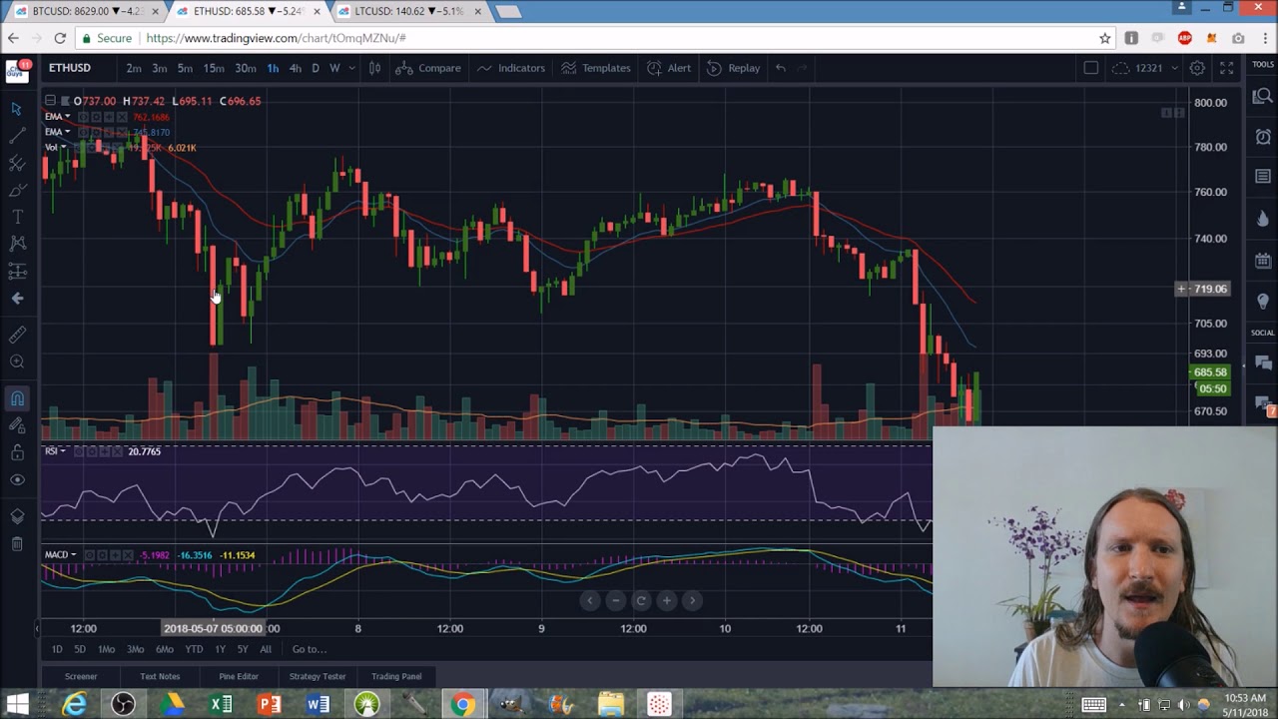Set date range to 6Mo
Viewport: 1278px width, 719px height.
165,649
